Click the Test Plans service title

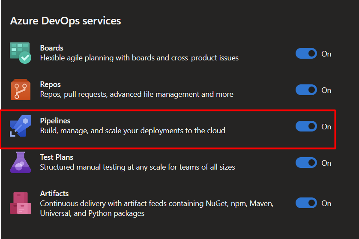pyautogui.click(x=57, y=157)
